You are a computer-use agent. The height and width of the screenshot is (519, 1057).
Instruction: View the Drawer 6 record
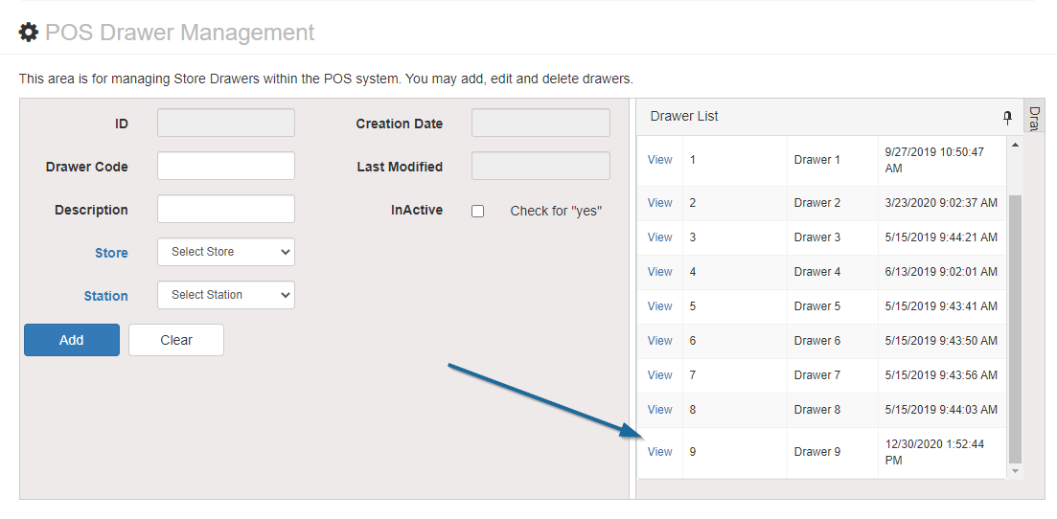660,340
